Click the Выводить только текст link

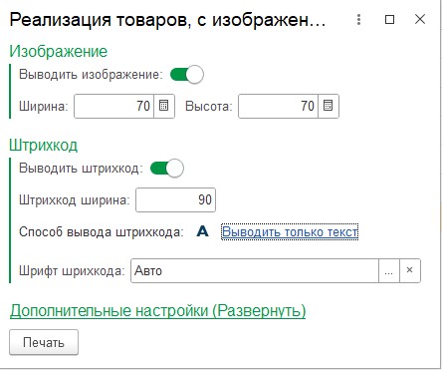290,231
